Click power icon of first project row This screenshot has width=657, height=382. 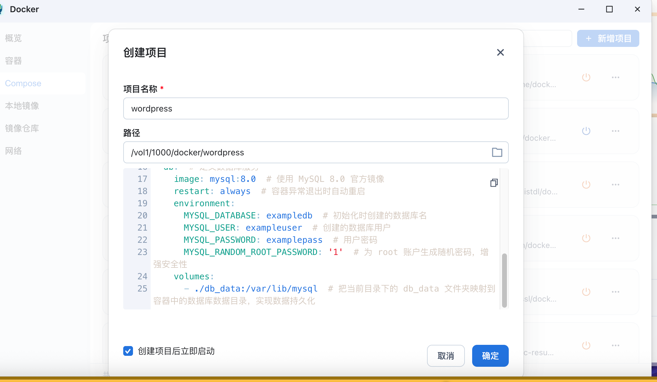point(586,77)
